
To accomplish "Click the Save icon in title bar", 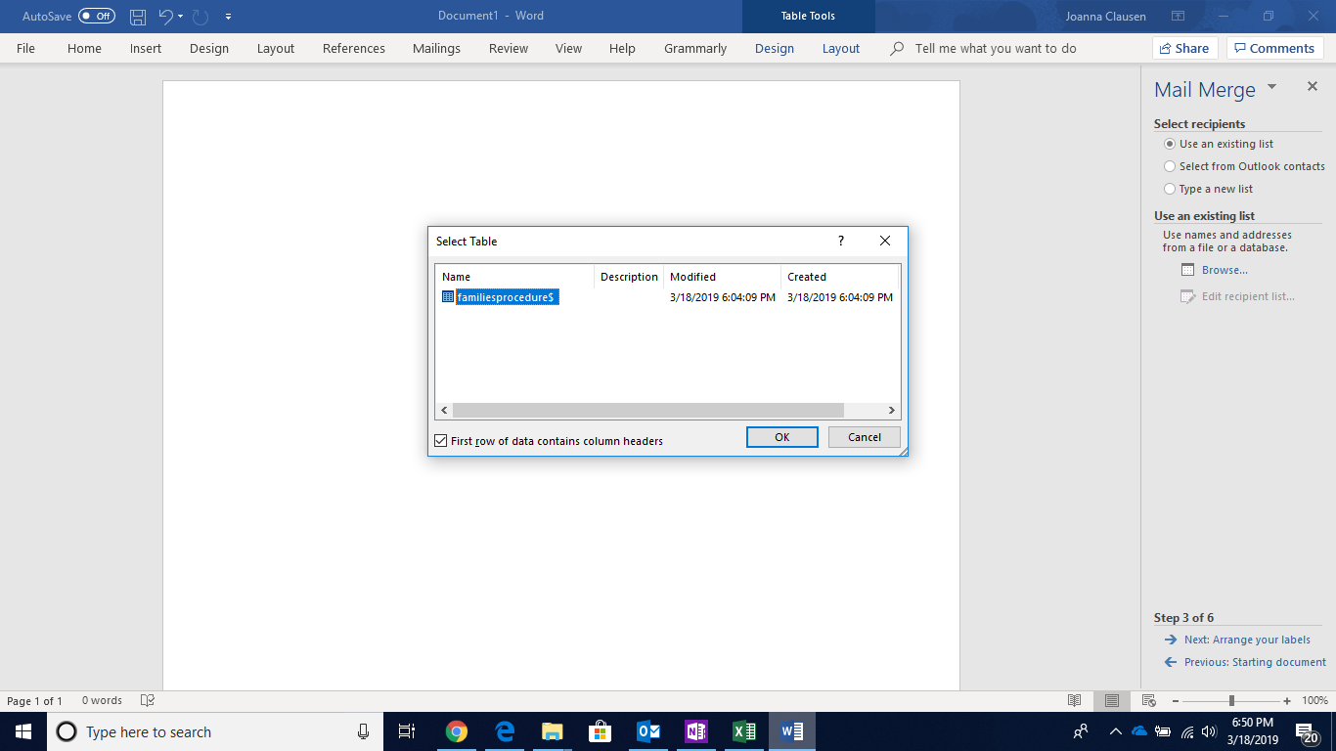I will 138,17.
